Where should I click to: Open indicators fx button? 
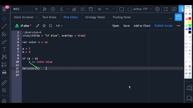[61, 9]
